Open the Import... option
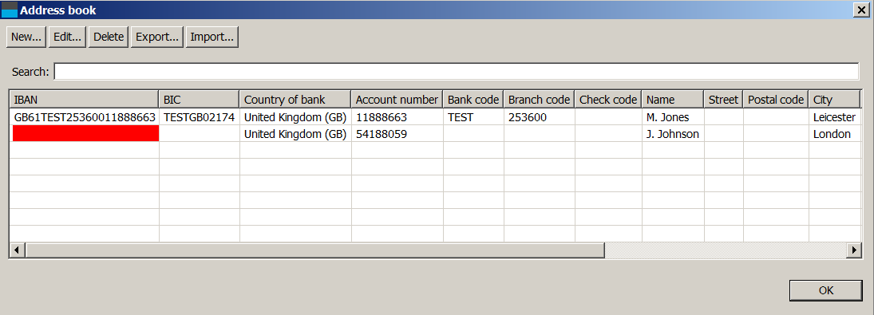The width and height of the screenshot is (874, 315). 212,37
